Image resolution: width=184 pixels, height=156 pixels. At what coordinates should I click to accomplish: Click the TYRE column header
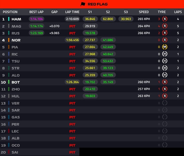162,12
